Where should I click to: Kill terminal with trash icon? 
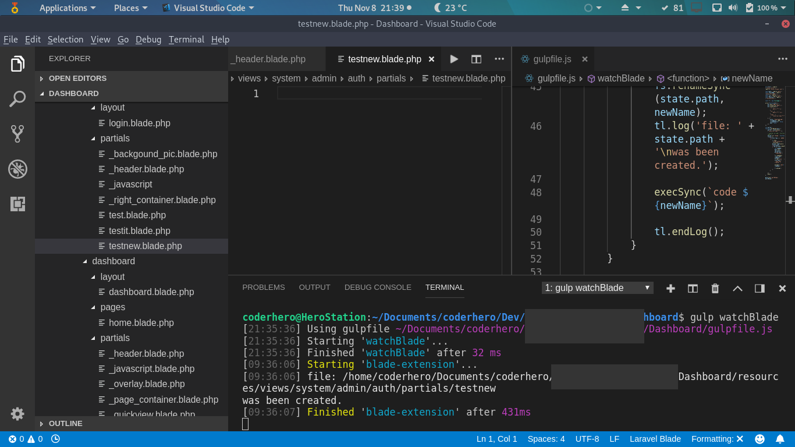(715, 288)
